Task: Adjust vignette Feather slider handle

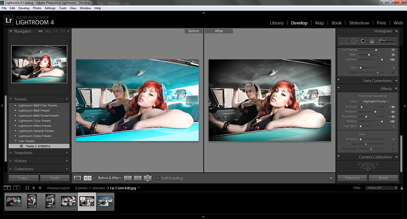Action: click(382, 121)
